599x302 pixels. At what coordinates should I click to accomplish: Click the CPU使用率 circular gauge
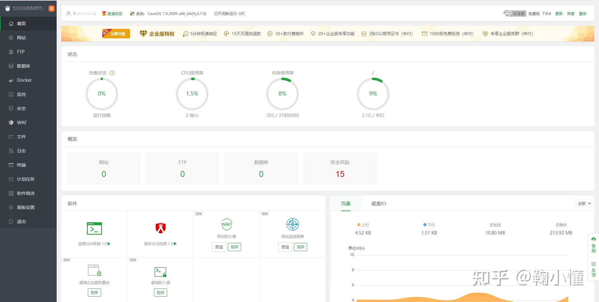tap(192, 94)
